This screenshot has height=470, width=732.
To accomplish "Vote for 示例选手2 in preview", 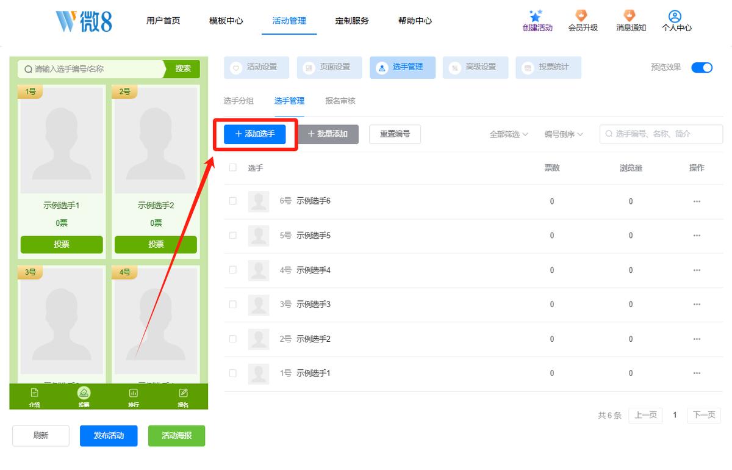I will tap(156, 244).
